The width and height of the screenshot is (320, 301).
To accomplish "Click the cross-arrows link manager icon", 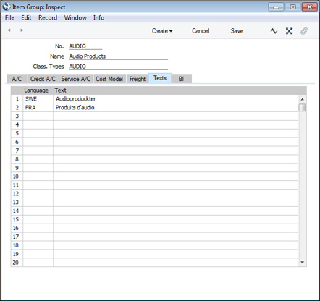I will (289, 31).
